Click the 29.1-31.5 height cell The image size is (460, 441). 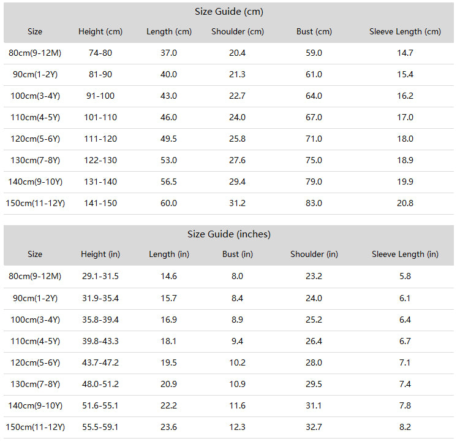click(x=100, y=276)
